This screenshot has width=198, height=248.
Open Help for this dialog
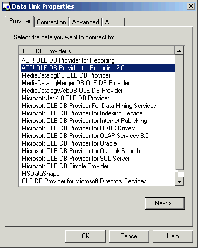click(x=173, y=236)
